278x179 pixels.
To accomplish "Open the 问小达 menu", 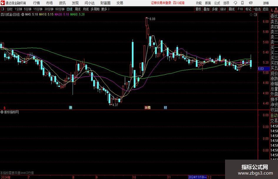I will coord(89,3).
